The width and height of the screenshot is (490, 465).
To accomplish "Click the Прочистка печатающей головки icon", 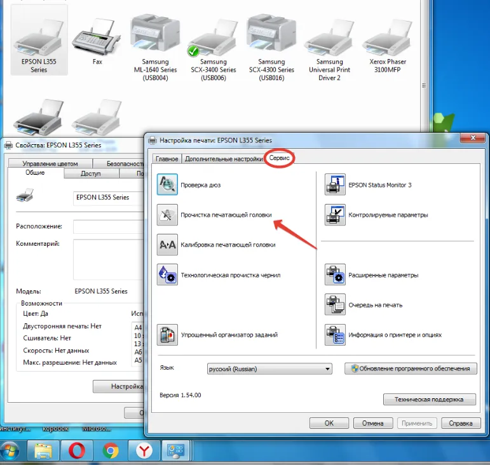I will coord(167,215).
